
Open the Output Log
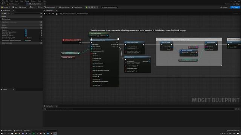click(18, 130)
